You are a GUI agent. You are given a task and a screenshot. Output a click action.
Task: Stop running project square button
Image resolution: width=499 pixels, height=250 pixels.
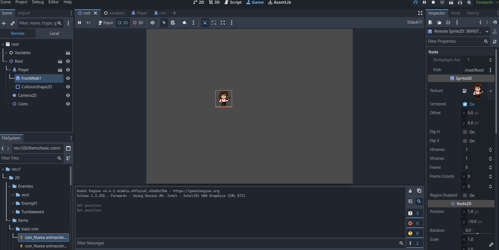coord(433,2)
